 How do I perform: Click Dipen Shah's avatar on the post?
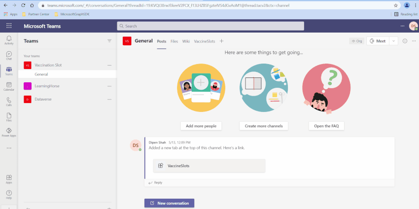coord(136,145)
